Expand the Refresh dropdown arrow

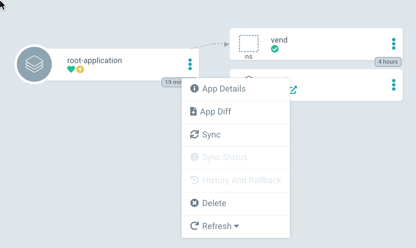pos(236,226)
